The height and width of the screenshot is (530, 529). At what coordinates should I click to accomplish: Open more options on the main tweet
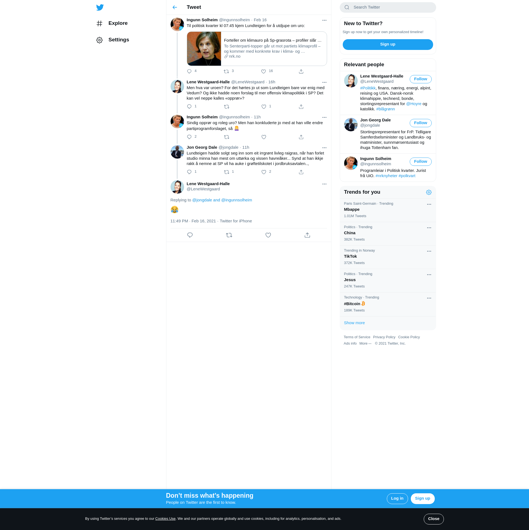[324, 184]
